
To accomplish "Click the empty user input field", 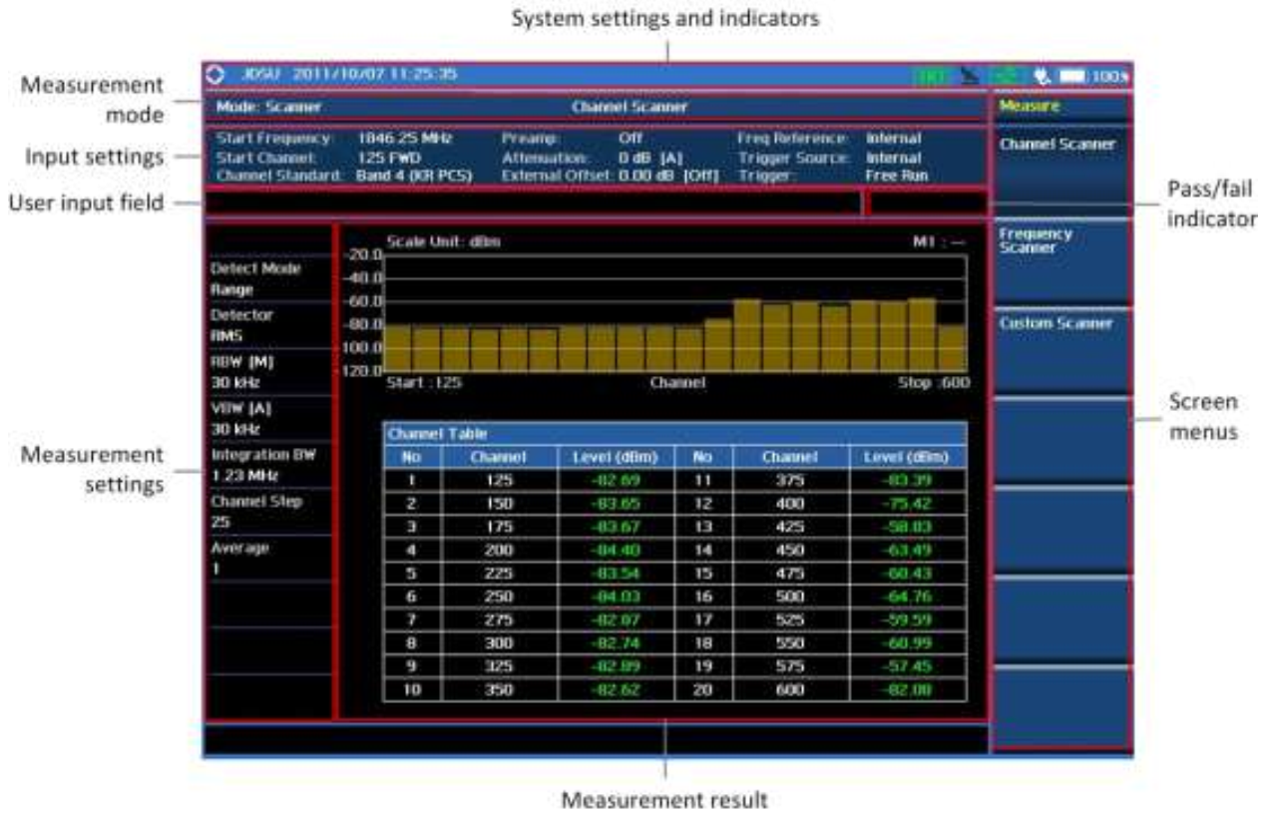I will coord(531,204).
